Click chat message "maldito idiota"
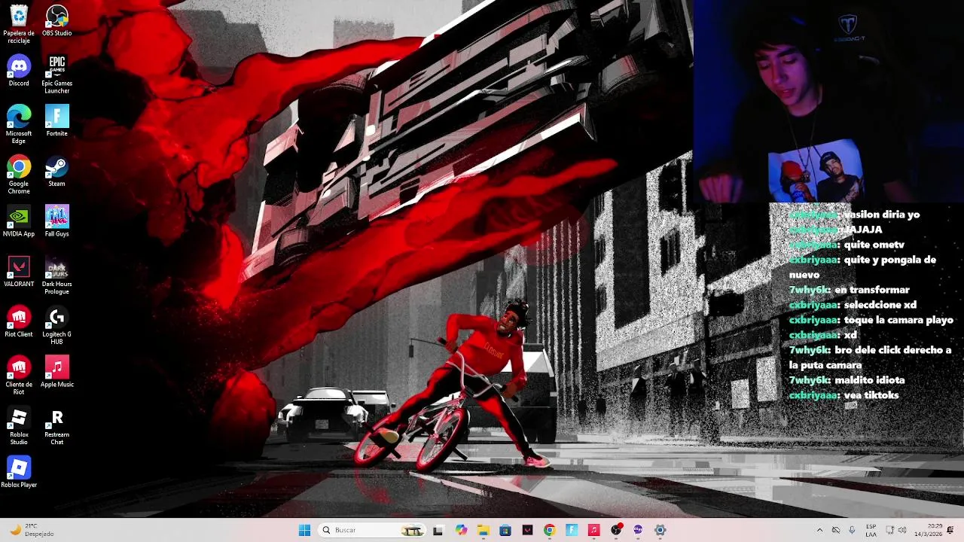964x542 pixels. pos(870,380)
